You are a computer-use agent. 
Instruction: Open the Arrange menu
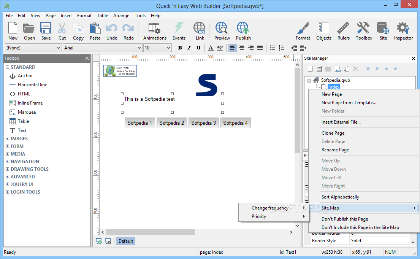[x=121, y=16]
